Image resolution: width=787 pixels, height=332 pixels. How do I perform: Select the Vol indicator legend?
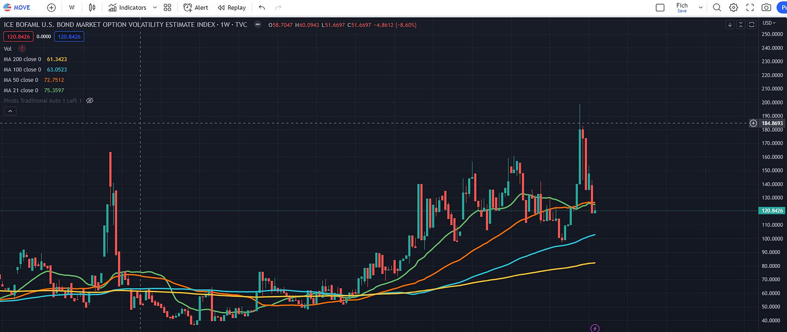click(8, 49)
